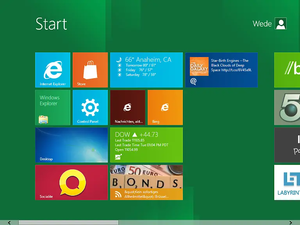Click the folder icon on Windows Explorer tile
This screenshot has height=225, width=300.
[43, 120]
